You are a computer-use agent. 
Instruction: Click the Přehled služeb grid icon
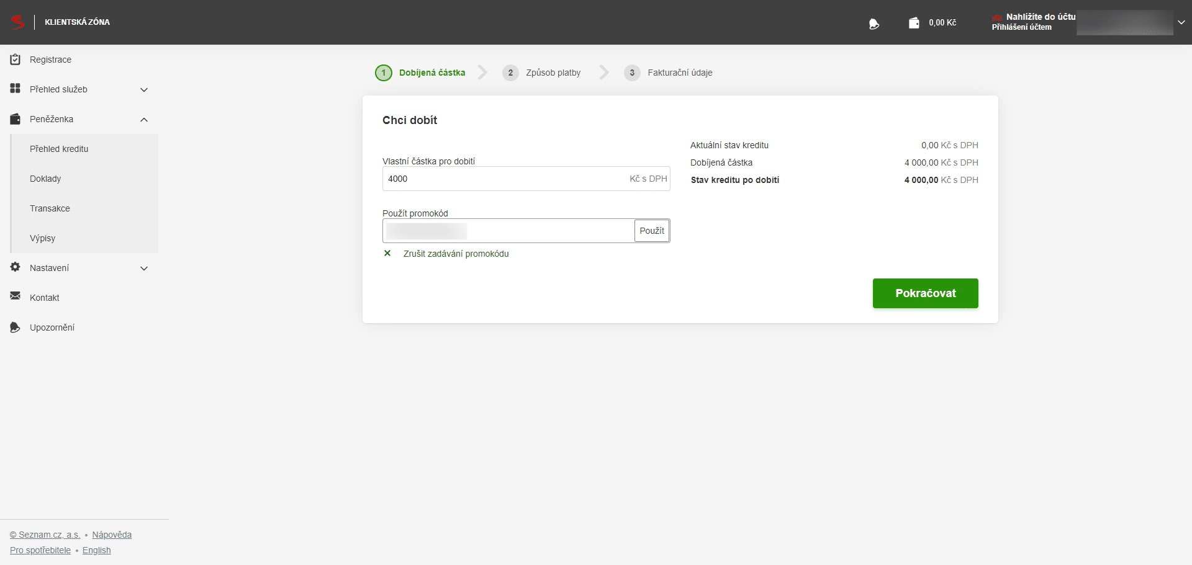[16, 89]
